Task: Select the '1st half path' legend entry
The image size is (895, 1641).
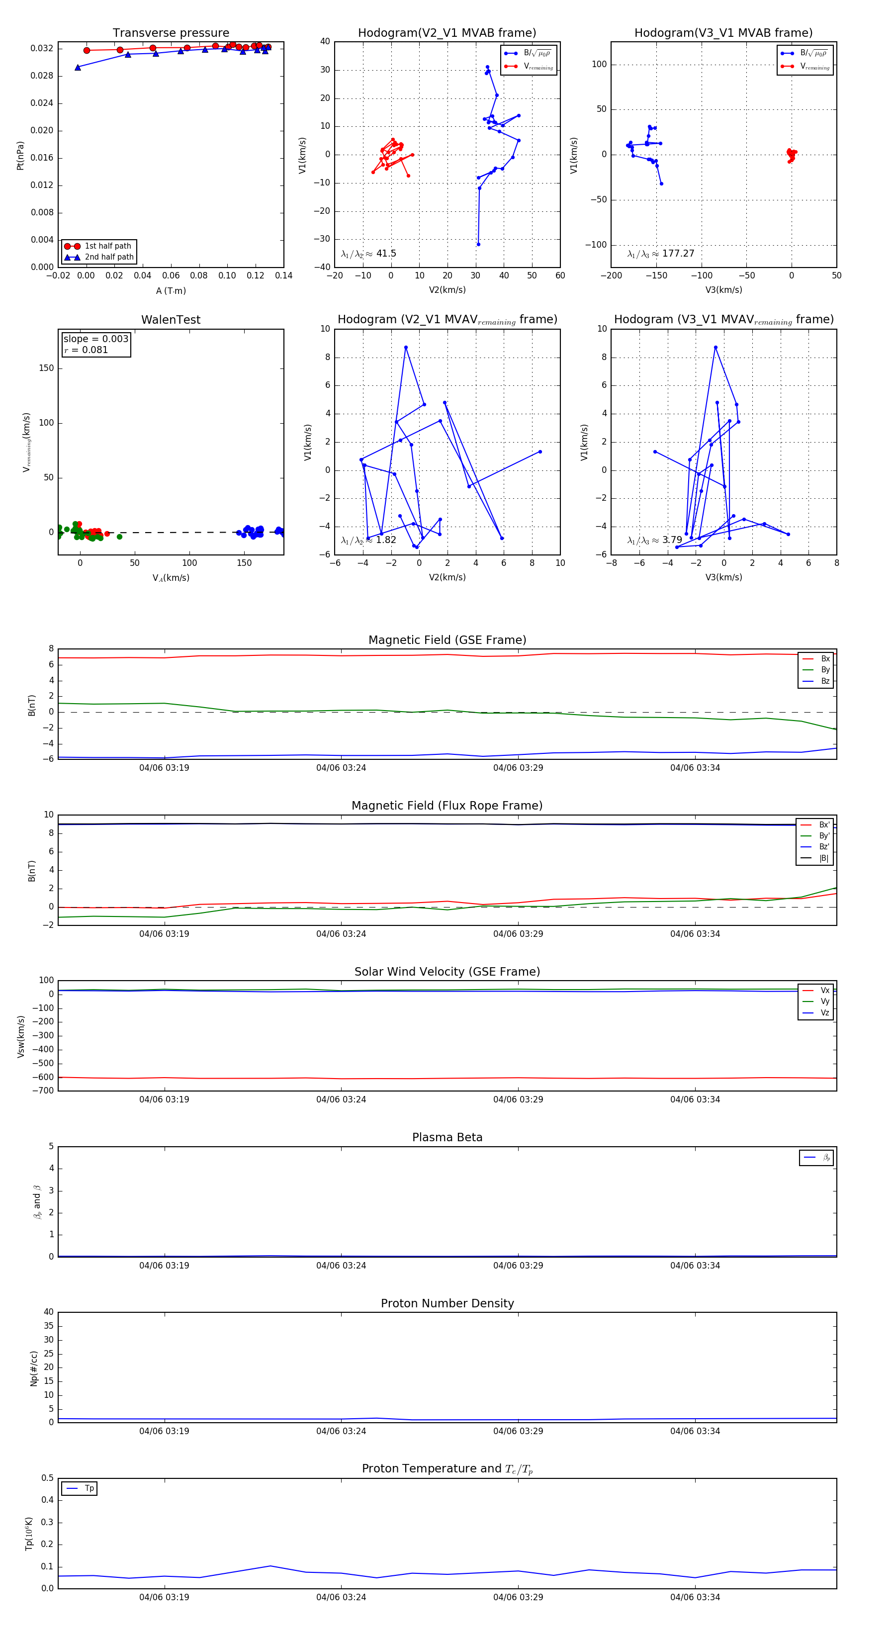Action: (x=99, y=246)
